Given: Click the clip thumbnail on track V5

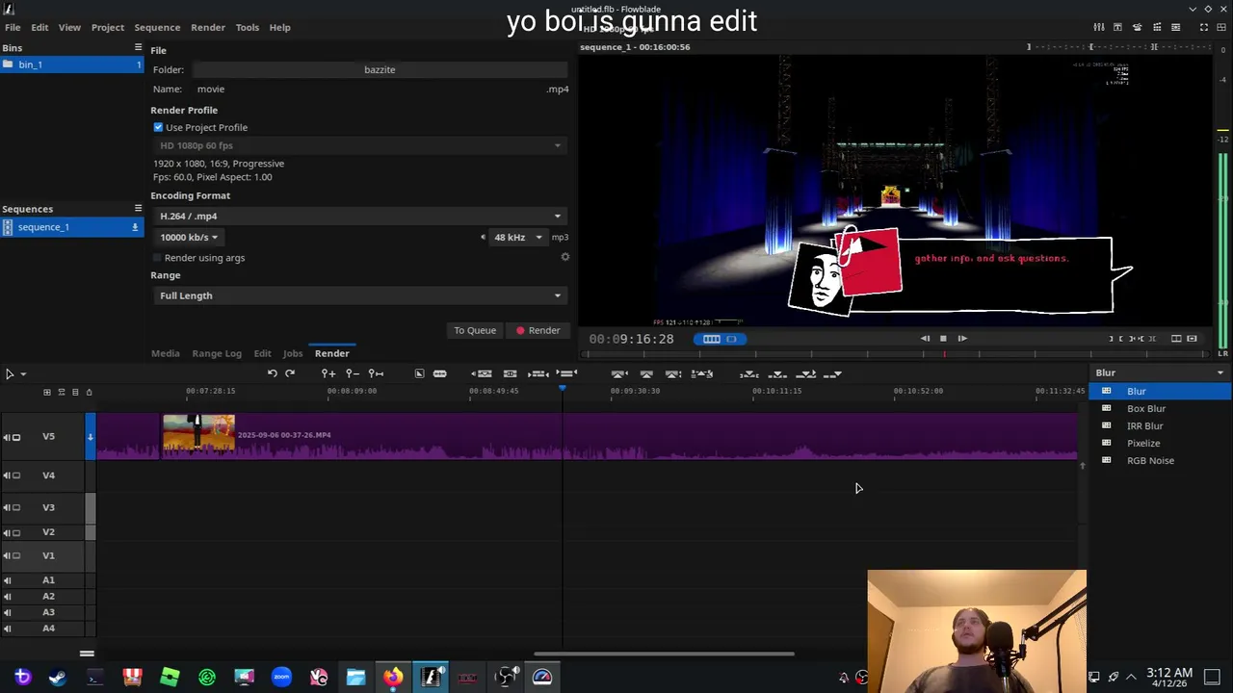Looking at the screenshot, I should (x=198, y=432).
